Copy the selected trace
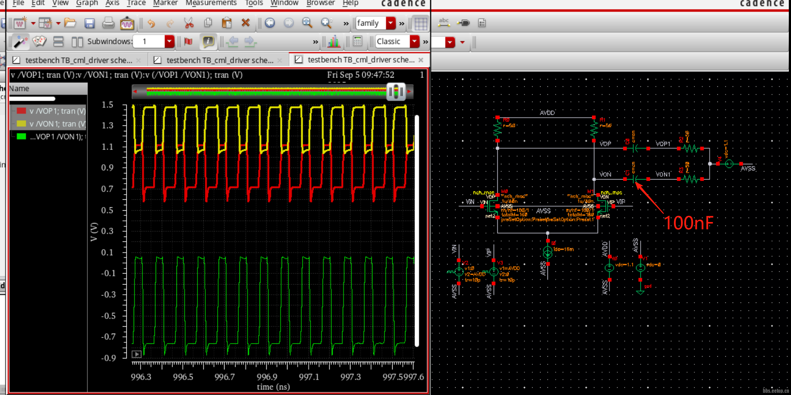The image size is (791, 395). point(208,23)
